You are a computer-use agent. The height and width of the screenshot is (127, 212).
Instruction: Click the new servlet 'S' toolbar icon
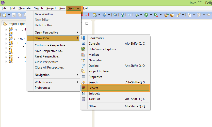[105, 15]
